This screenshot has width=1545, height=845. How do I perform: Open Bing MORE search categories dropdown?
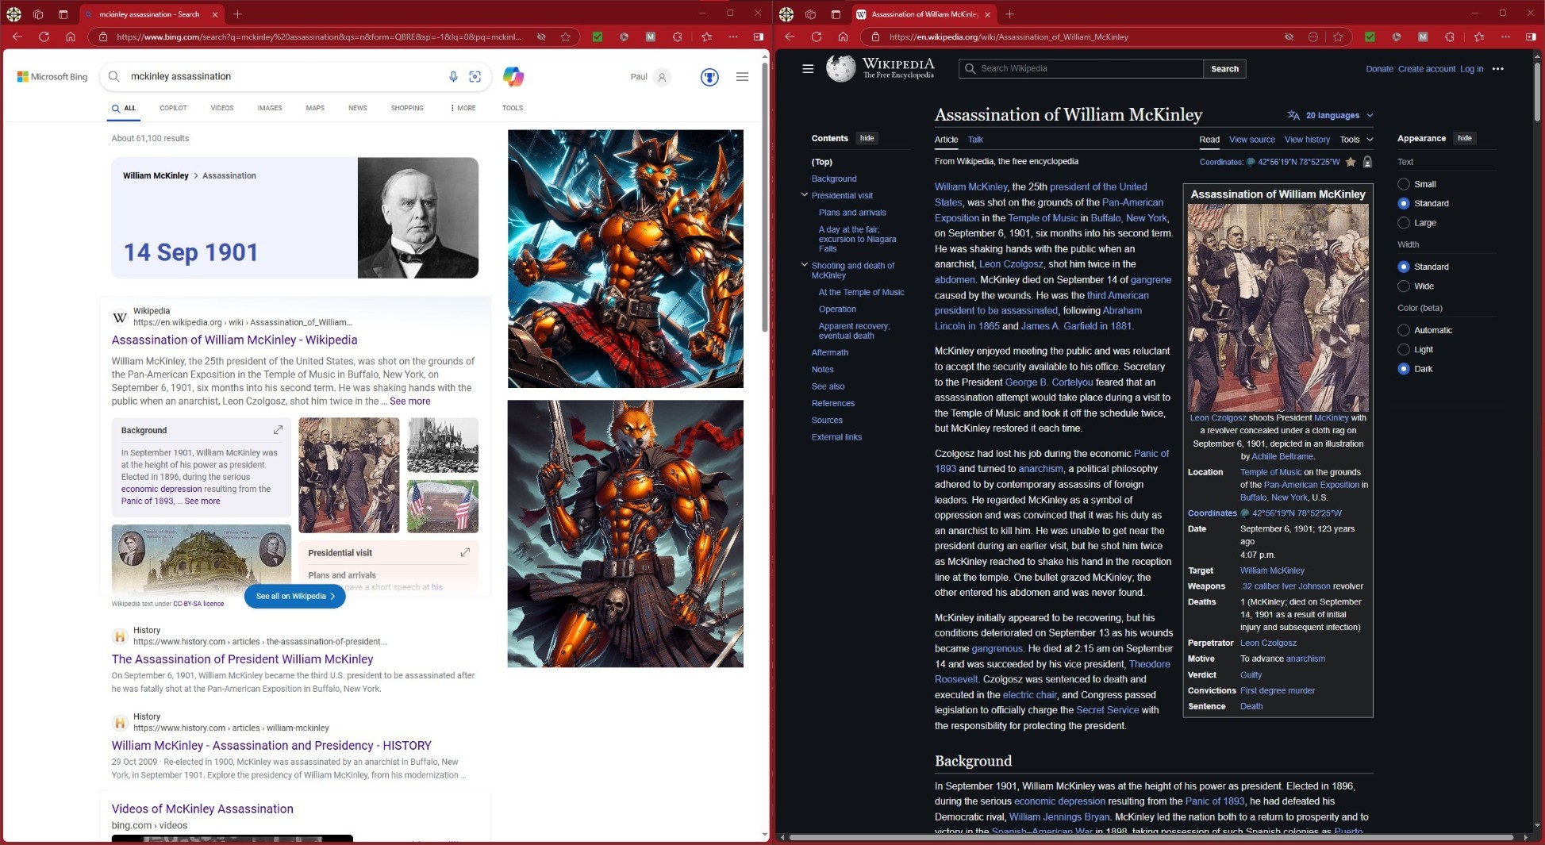[x=463, y=108]
